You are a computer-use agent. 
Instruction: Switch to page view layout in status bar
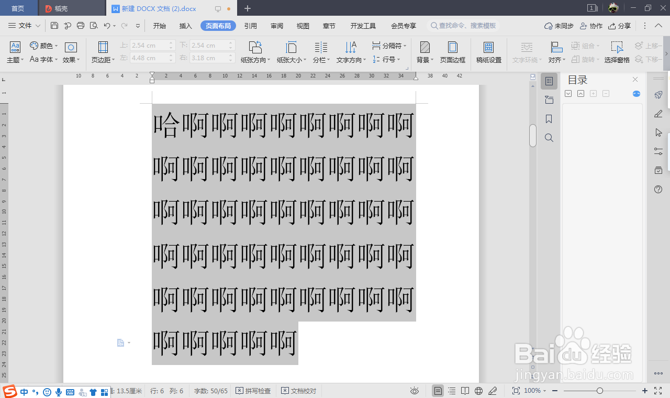[438, 391]
